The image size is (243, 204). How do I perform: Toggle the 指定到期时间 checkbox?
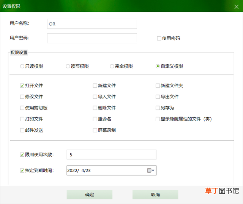(x=22, y=170)
